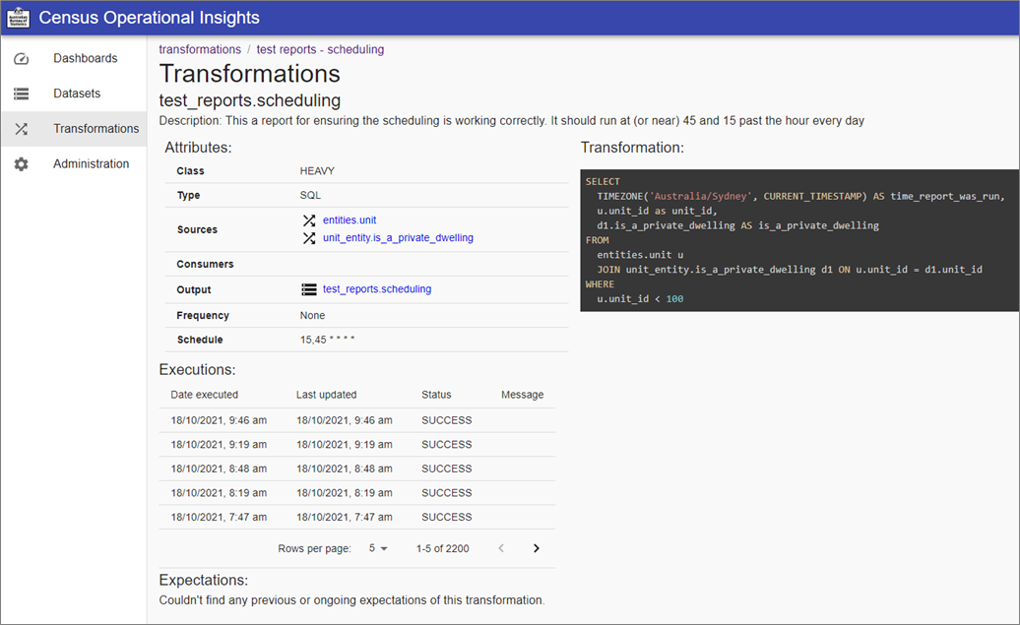This screenshot has height=625, width=1020.
Task: Click the Dashboards gauge icon
Action: tap(22, 58)
